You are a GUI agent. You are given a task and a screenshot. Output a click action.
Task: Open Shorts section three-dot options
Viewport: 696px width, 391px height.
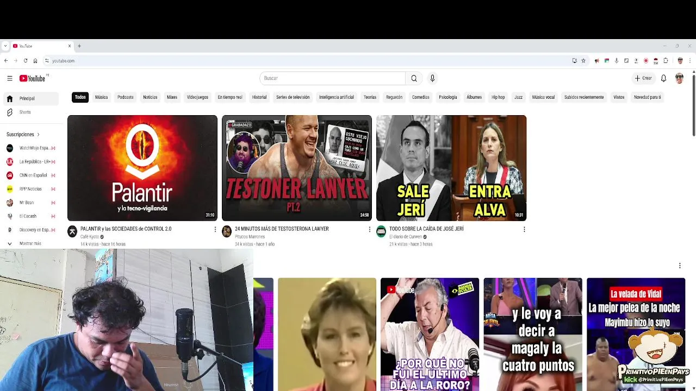click(x=680, y=266)
